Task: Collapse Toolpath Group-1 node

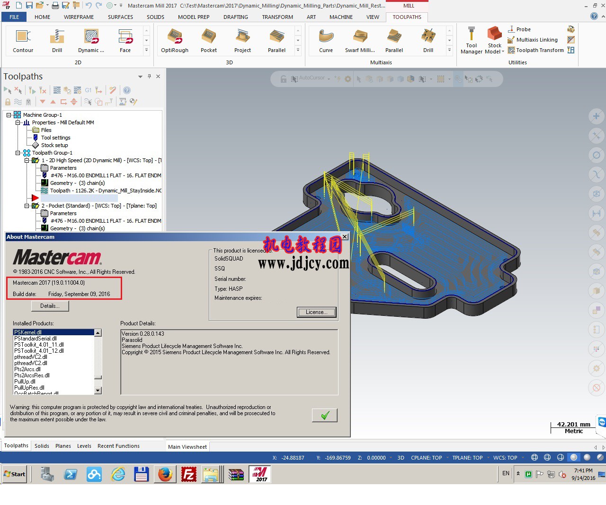Action: (18, 153)
